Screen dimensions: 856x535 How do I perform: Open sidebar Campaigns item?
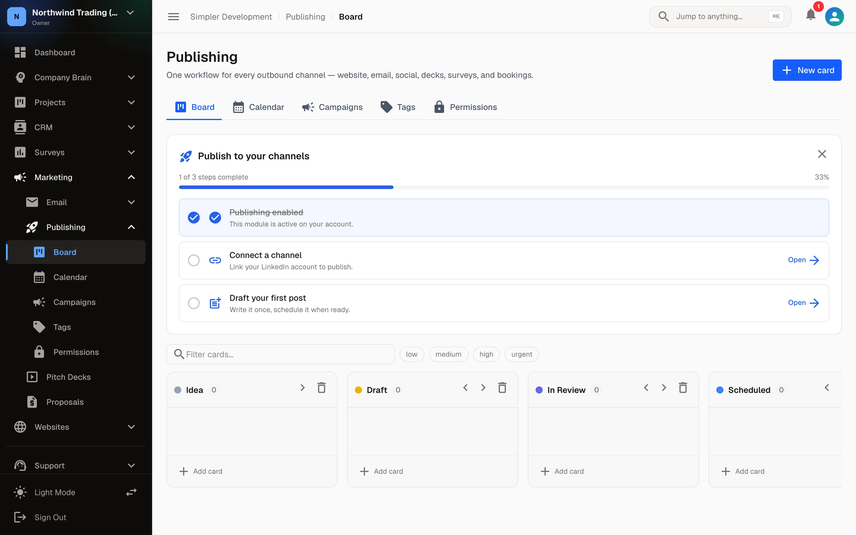[x=76, y=302]
